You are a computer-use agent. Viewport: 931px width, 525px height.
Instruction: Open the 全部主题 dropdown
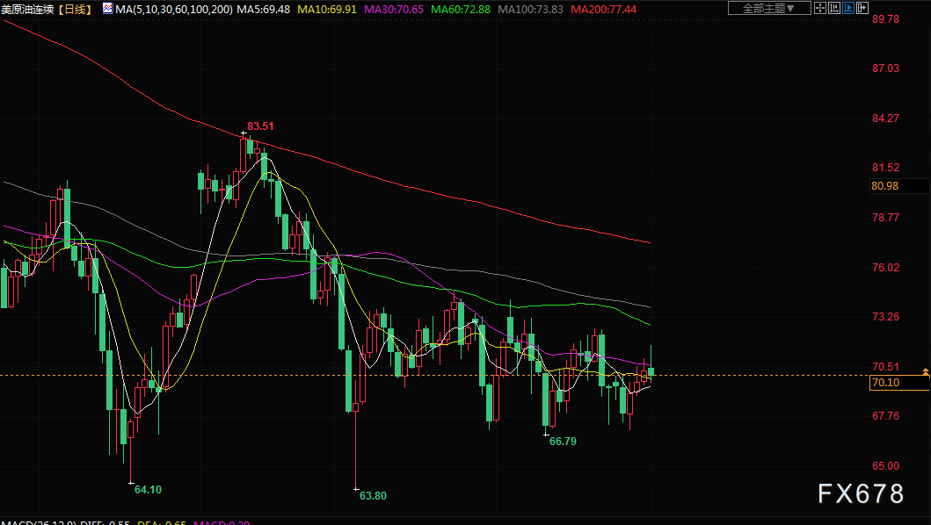pyautogui.click(x=769, y=8)
